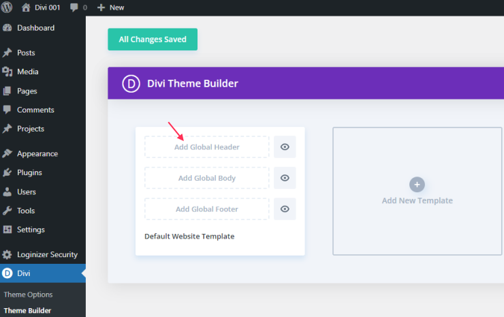Click Add Global Header area
Screen dimensions: 504x317
(207, 147)
